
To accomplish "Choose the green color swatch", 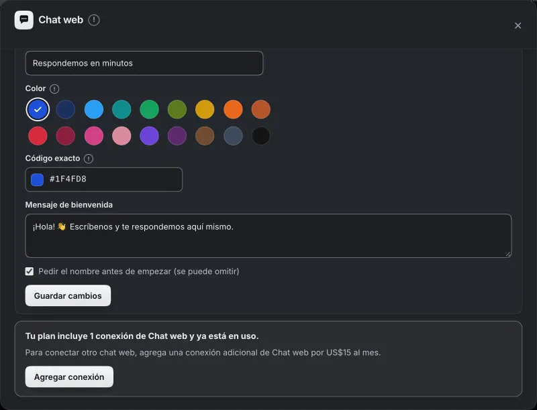I will click(149, 109).
